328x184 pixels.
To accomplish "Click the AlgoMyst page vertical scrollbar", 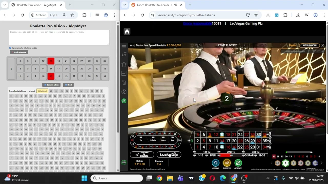I will (118, 79).
